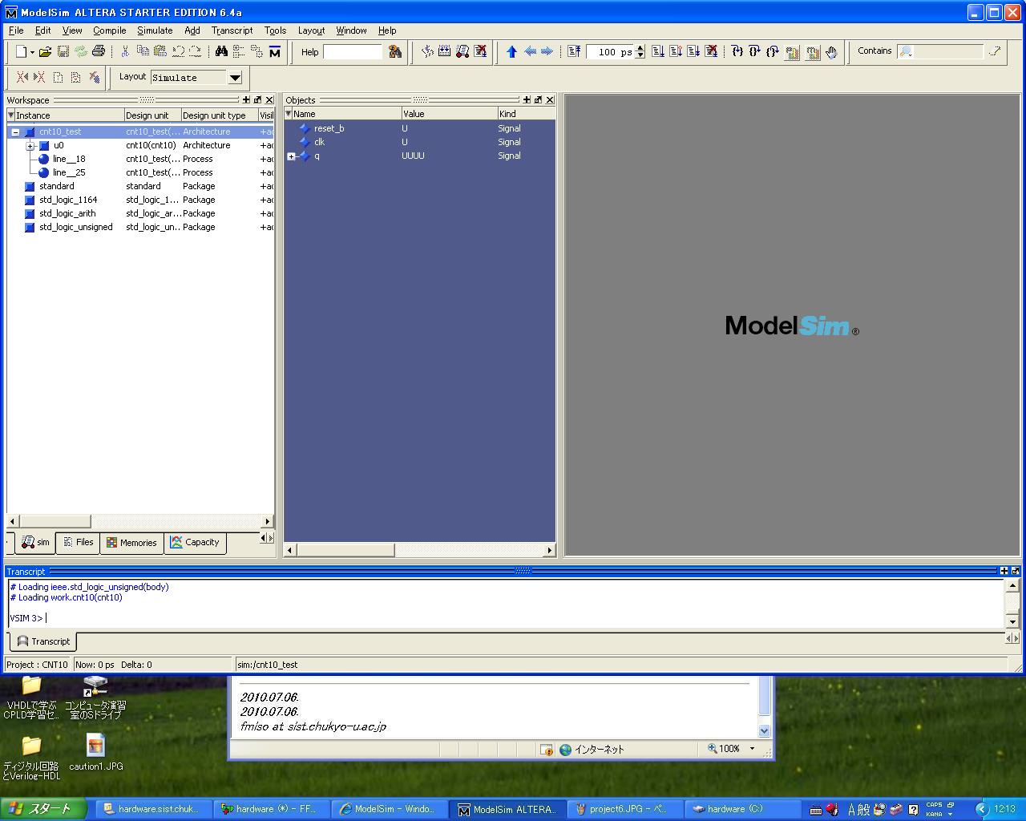1026x821 pixels.
Task: Click the run length 100 ps field
Action: tap(611, 52)
